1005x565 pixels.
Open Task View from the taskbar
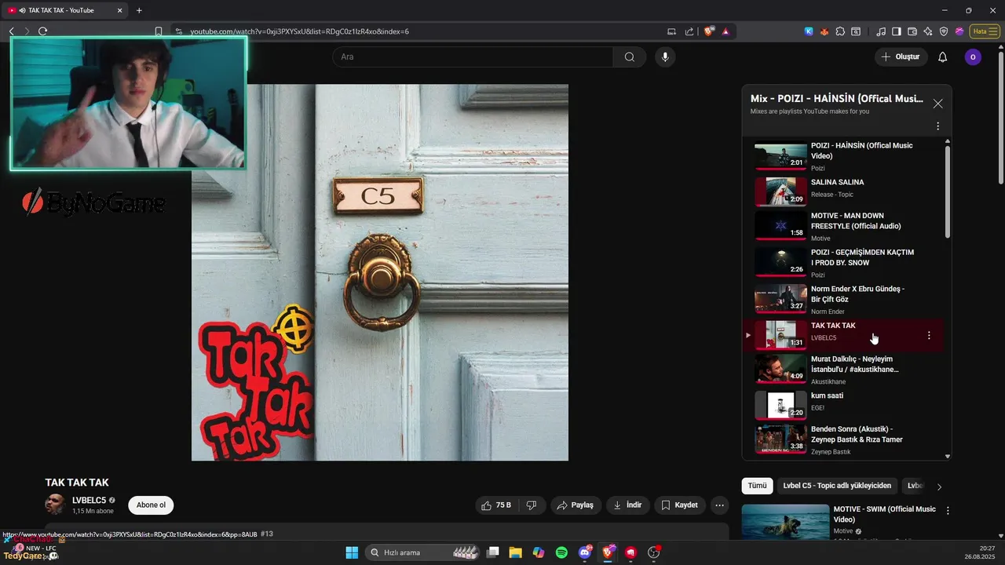pyautogui.click(x=492, y=552)
